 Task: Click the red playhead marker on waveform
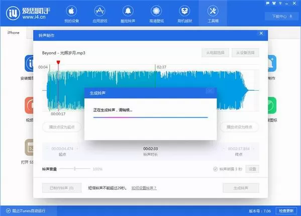[x=58, y=63]
